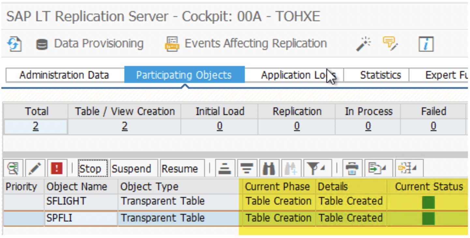470x238 pixels.
Task: Click Table Created cell in SPFLI row
Action: pos(351,218)
